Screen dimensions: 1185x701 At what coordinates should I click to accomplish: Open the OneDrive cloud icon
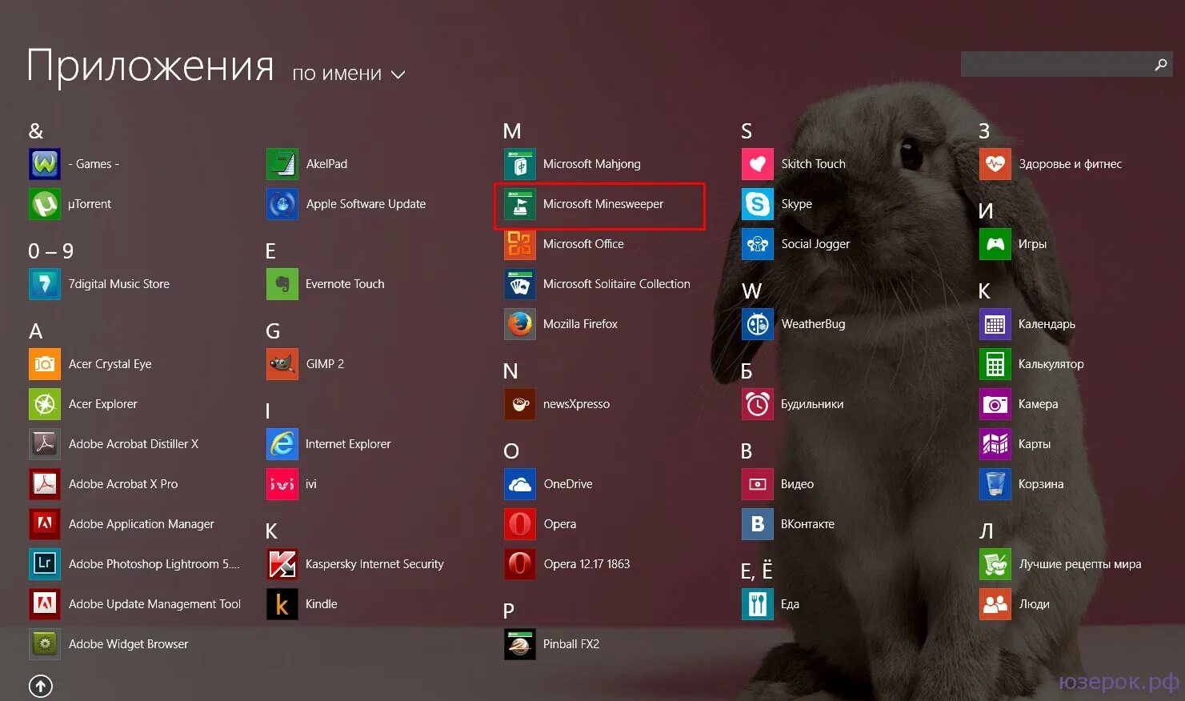tap(520, 484)
